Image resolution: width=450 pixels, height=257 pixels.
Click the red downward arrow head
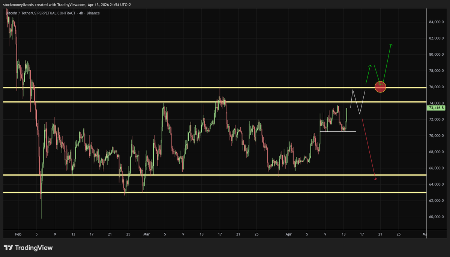[x=375, y=179]
